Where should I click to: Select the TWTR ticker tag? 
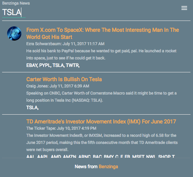pyautogui.click(x=73, y=65)
